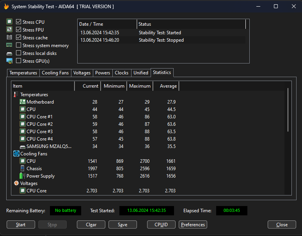Click the Cooling Fans group row label
The image size is (302, 236).
(x=34, y=154)
